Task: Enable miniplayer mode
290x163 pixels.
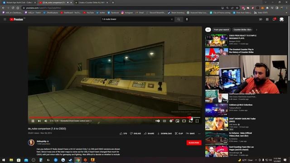Action: (x=177, y=121)
